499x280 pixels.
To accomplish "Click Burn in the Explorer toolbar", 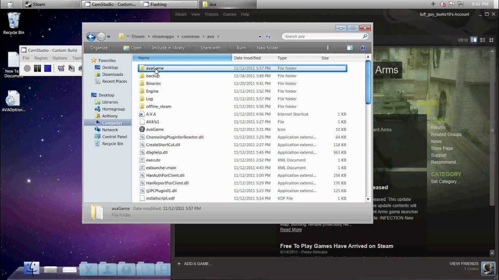I will click(241, 48).
